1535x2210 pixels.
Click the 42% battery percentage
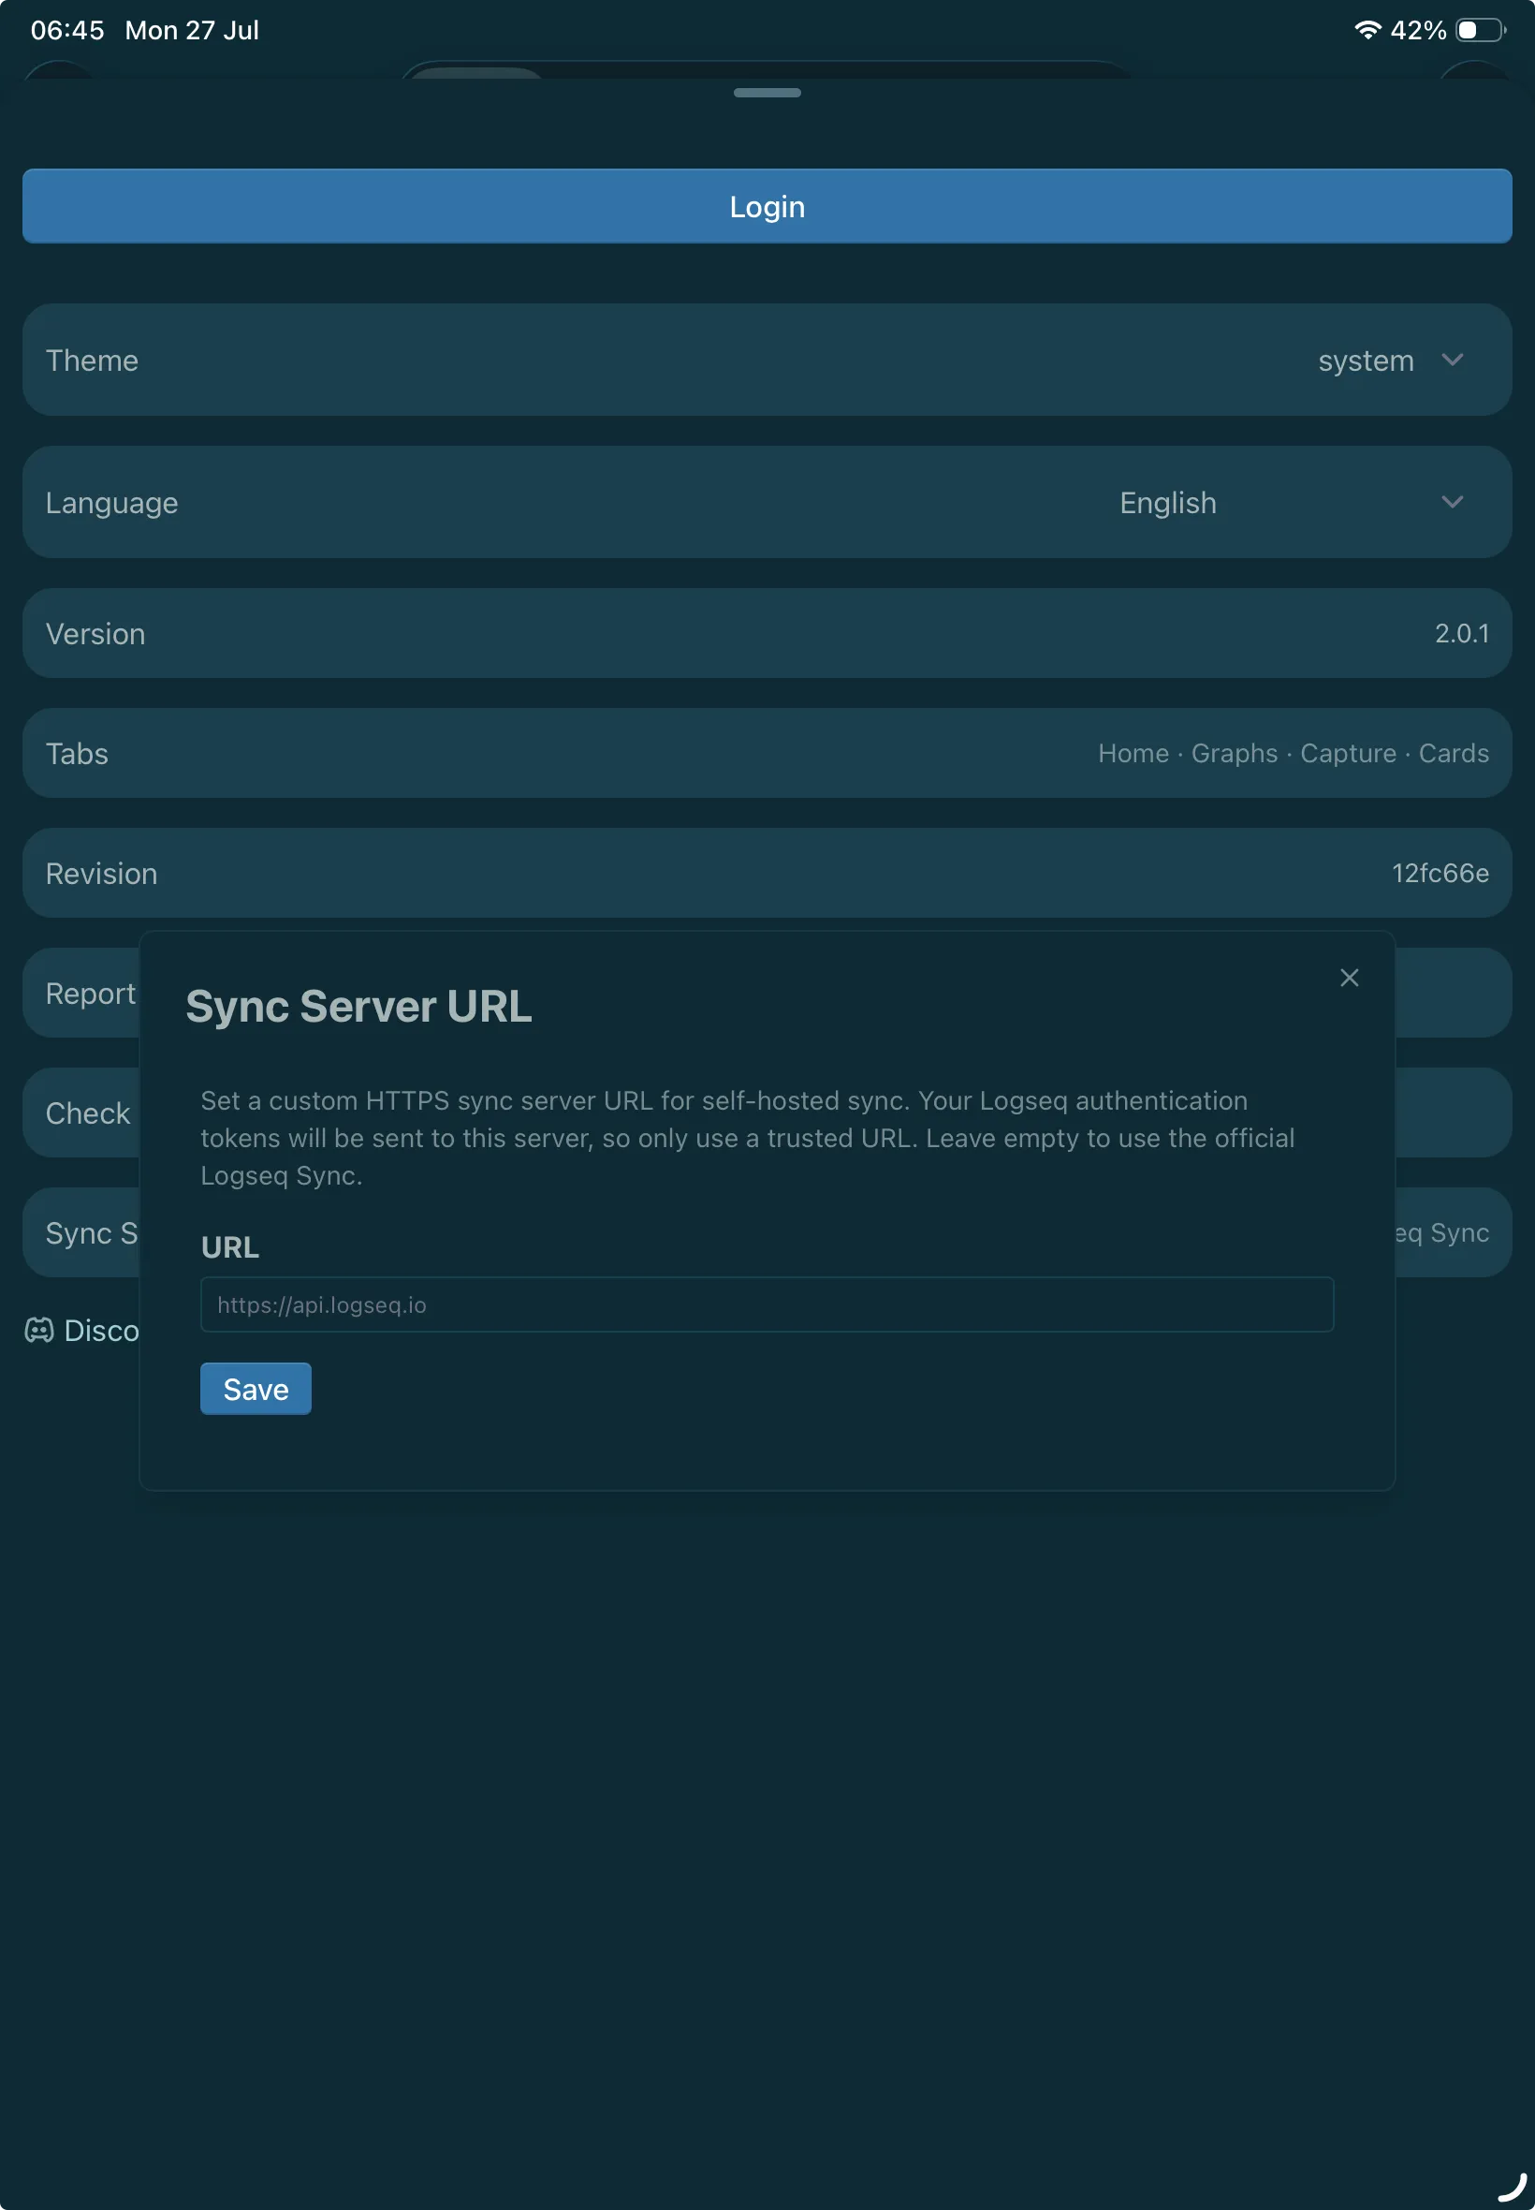(1418, 30)
